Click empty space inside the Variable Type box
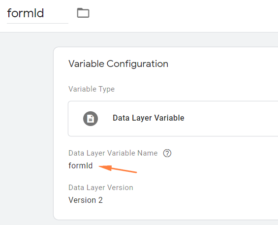Viewport: 278px width, 225px height. point(230,119)
